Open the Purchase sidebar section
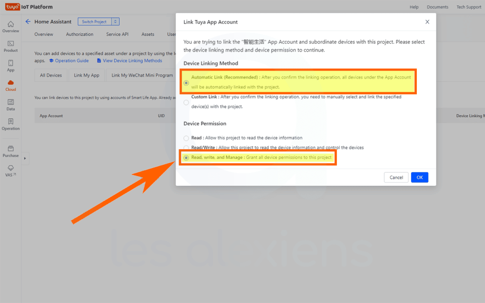Viewport: 485px width, 303px height. [x=10, y=151]
